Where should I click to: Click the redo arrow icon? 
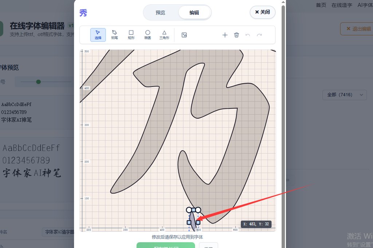click(259, 35)
